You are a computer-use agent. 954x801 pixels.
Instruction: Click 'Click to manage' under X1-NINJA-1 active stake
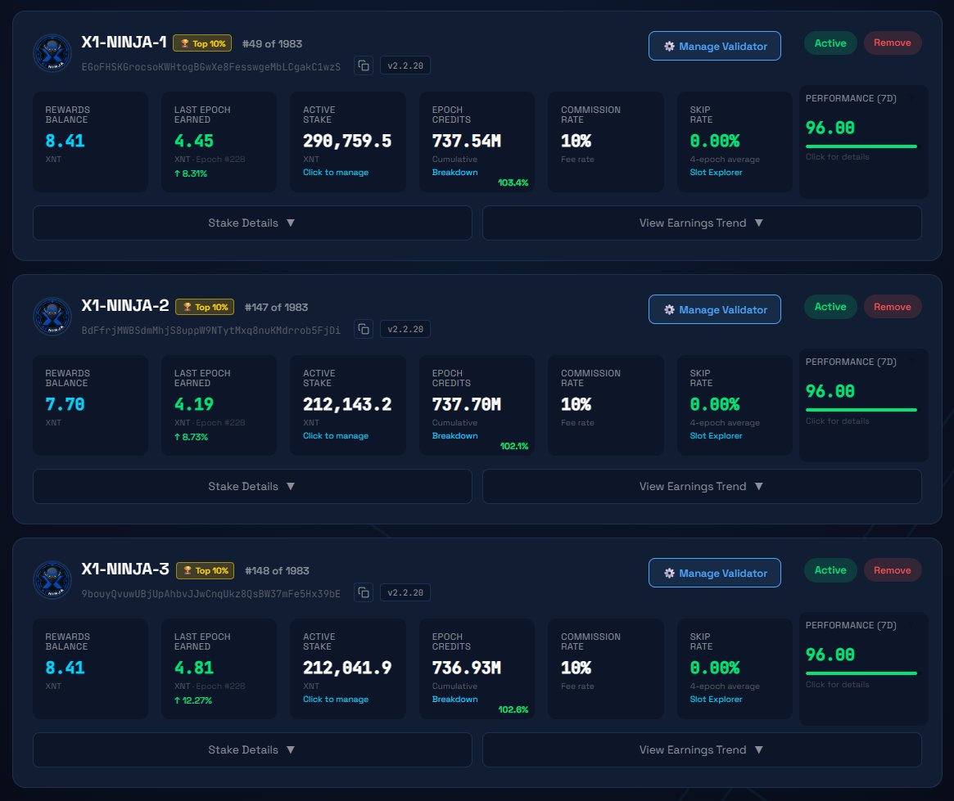(336, 173)
